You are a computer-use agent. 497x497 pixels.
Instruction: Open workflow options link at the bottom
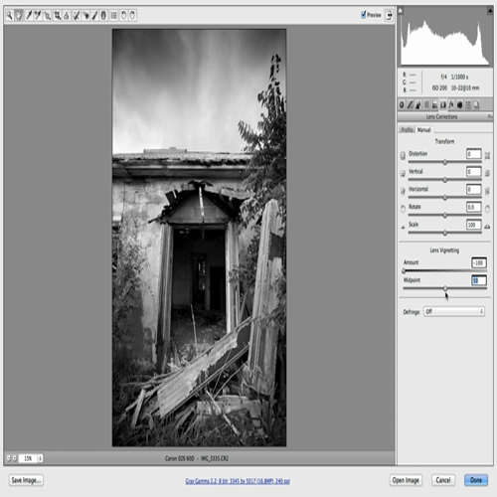(x=238, y=481)
